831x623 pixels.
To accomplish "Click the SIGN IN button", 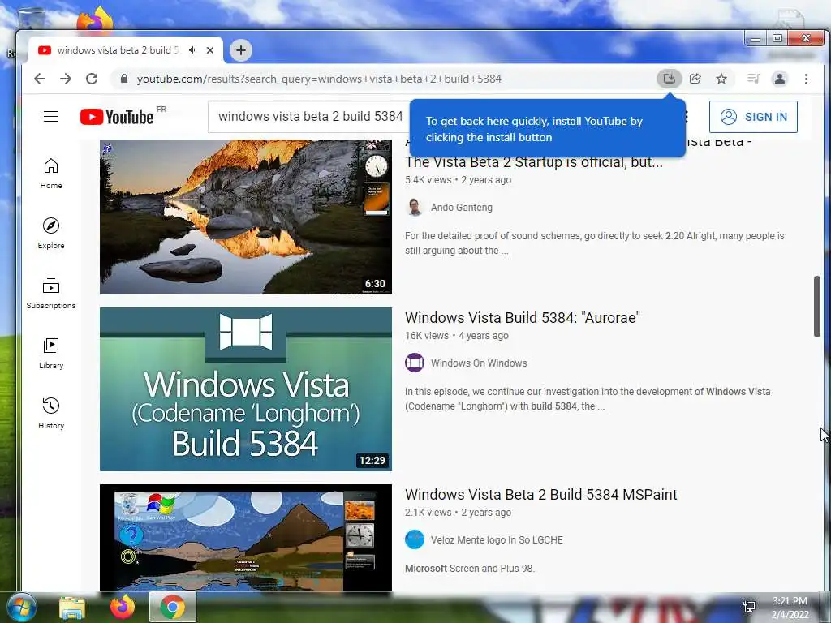I will click(753, 117).
